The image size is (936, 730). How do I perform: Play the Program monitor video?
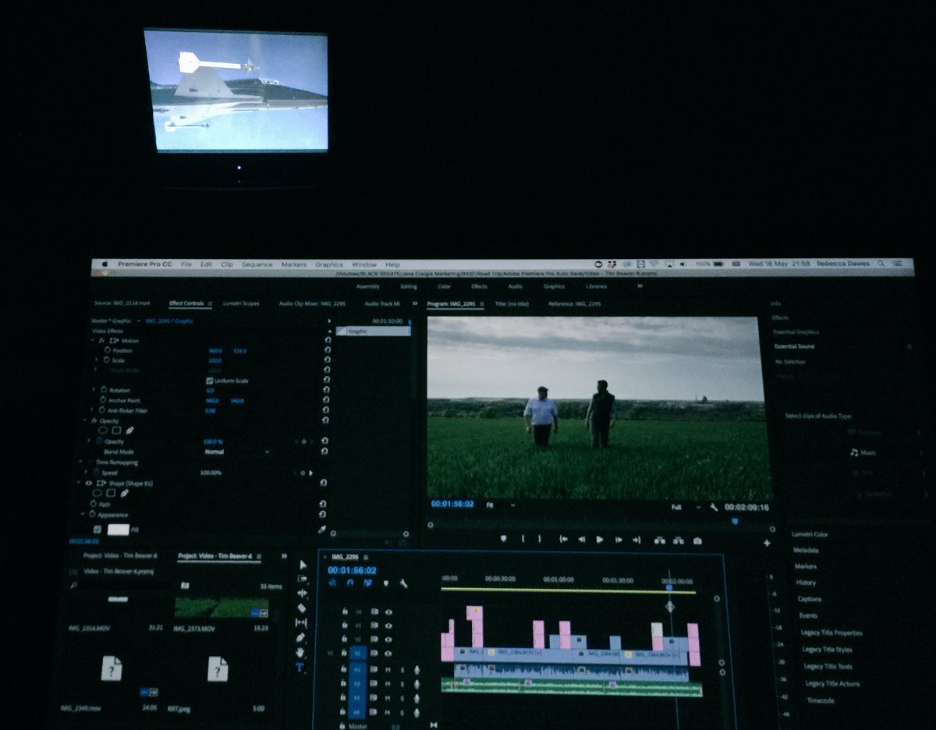click(x=600, y=540)
